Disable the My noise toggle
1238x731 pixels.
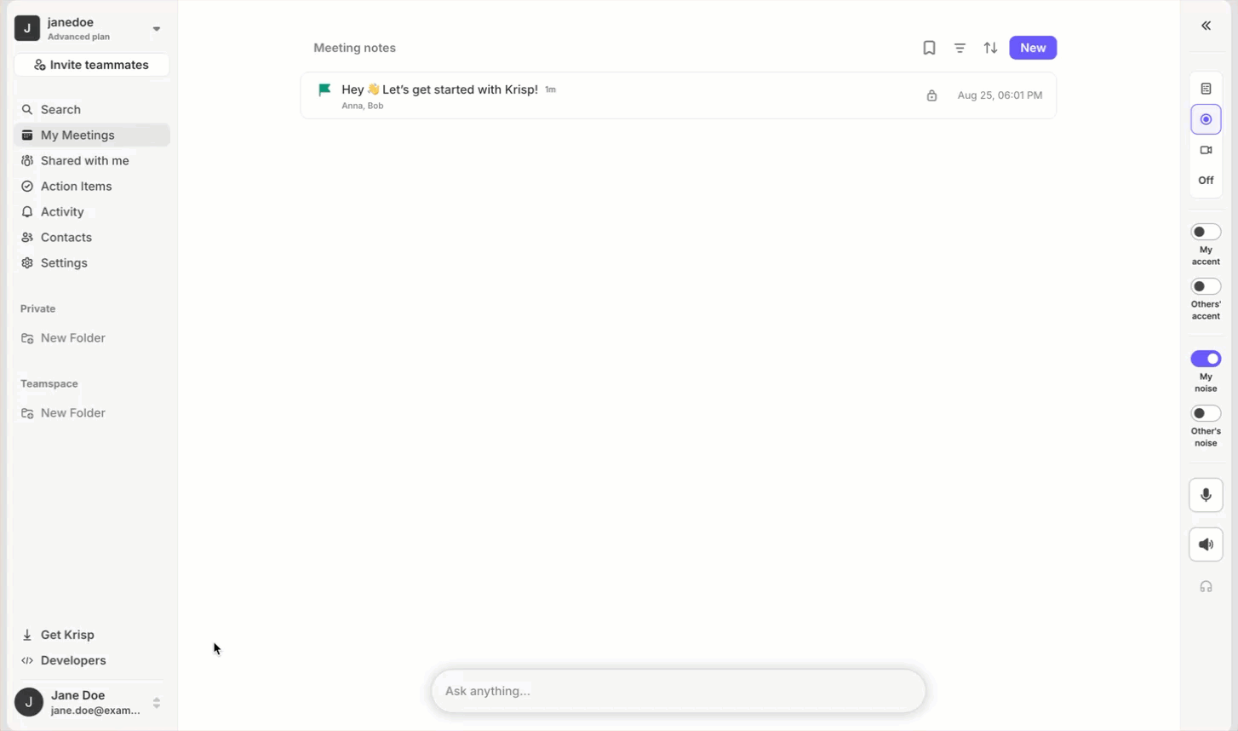(1206, 359)
